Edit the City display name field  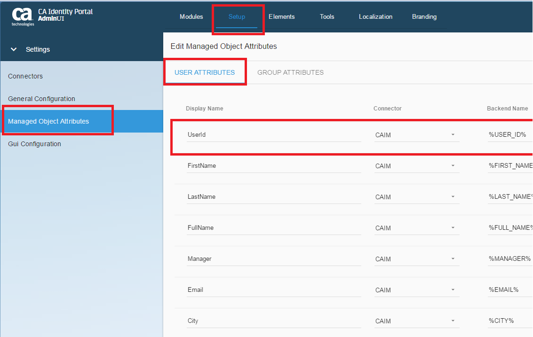(274, 321)
